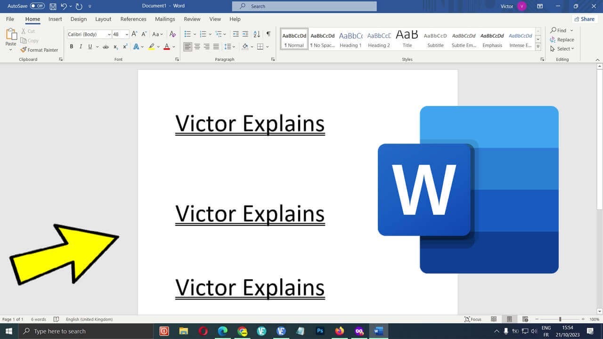603x339 pixels.
Task: Open the font size 48 dropdown
Action: coord(127,34)
